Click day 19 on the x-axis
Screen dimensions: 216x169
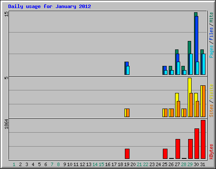127,164
